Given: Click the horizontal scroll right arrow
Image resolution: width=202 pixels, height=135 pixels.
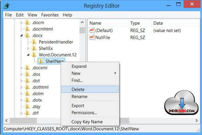Looking at the screenshot, I should coord(197,121).
